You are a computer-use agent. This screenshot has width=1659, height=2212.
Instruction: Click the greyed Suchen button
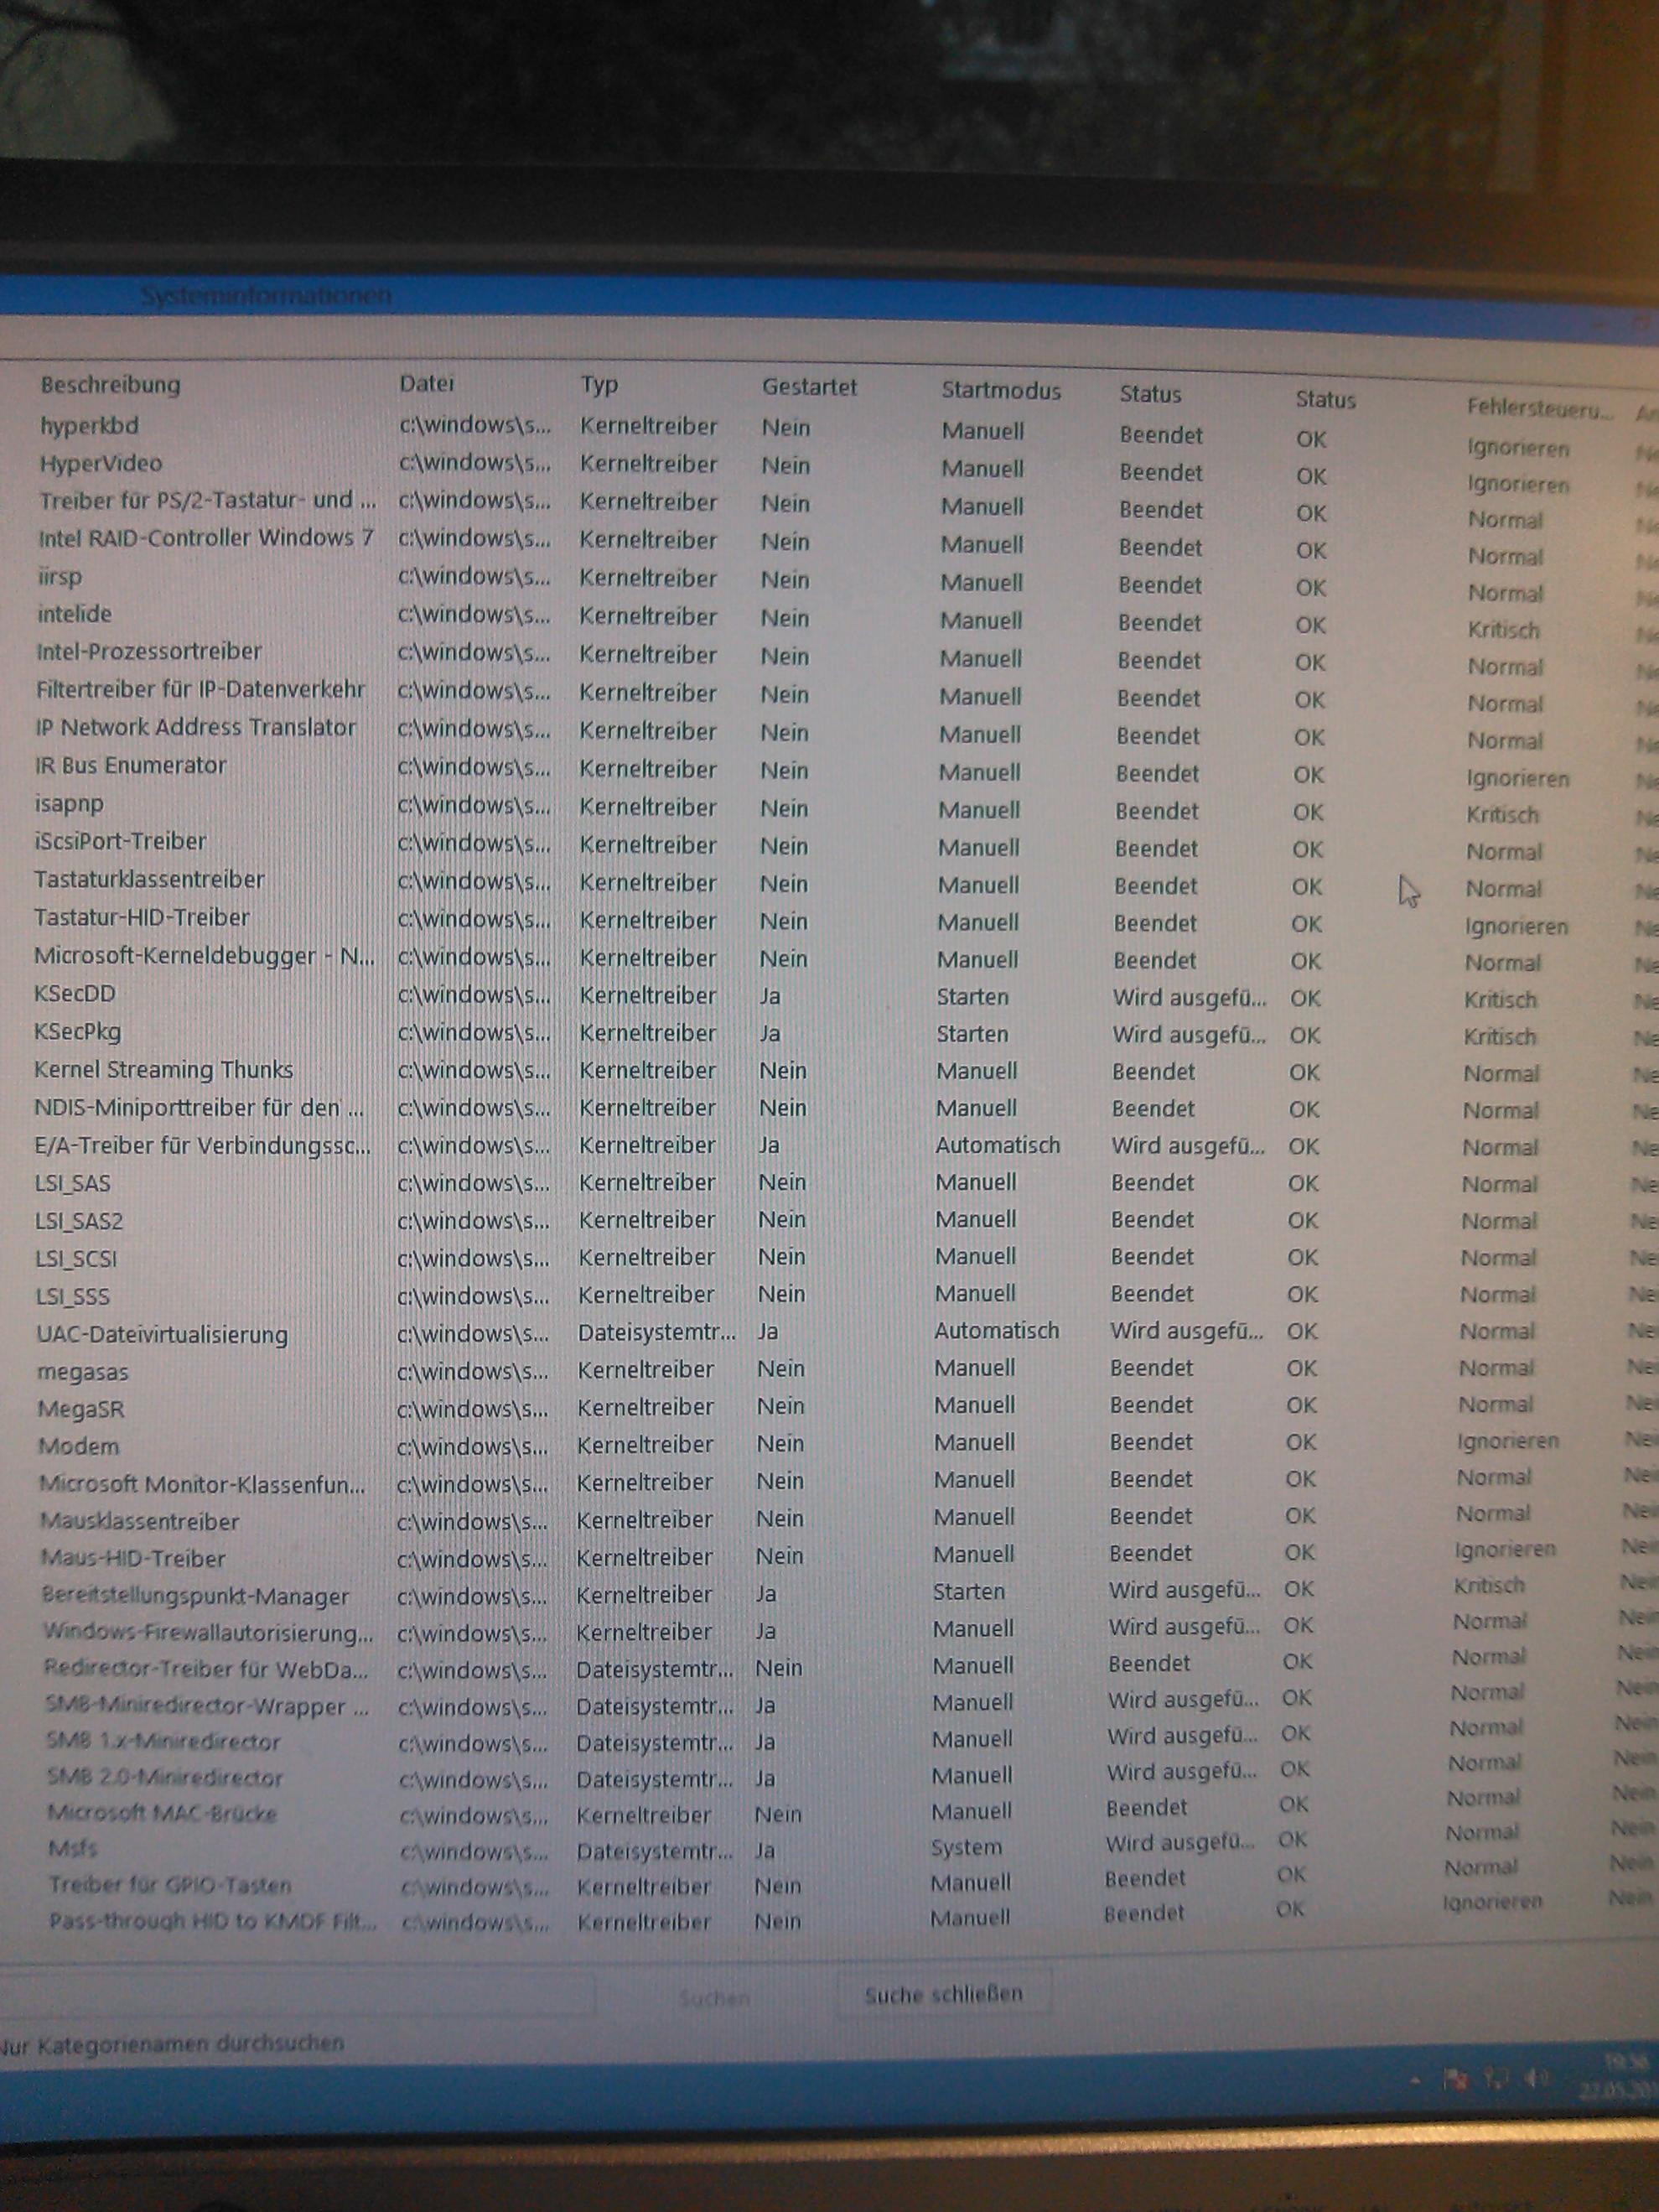pos(714,1998)
